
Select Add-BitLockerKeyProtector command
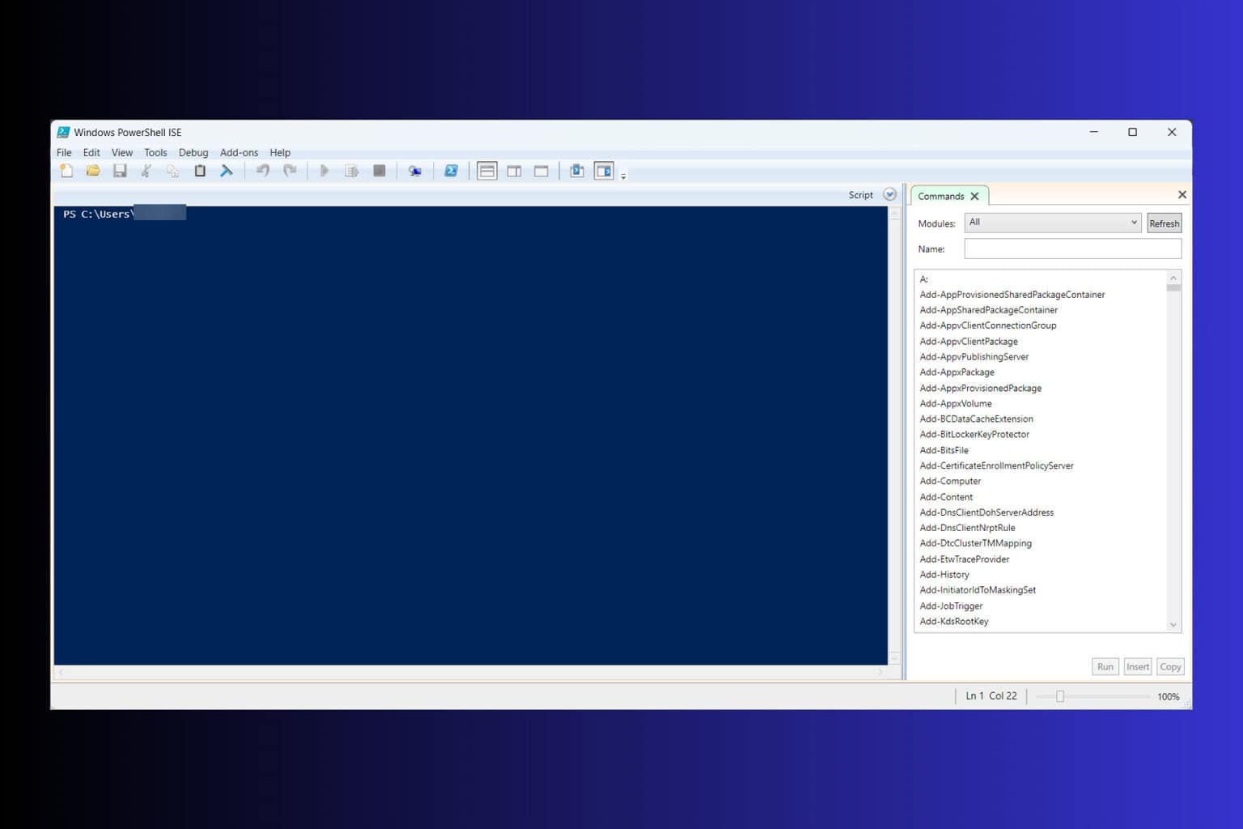pos(974,435)
